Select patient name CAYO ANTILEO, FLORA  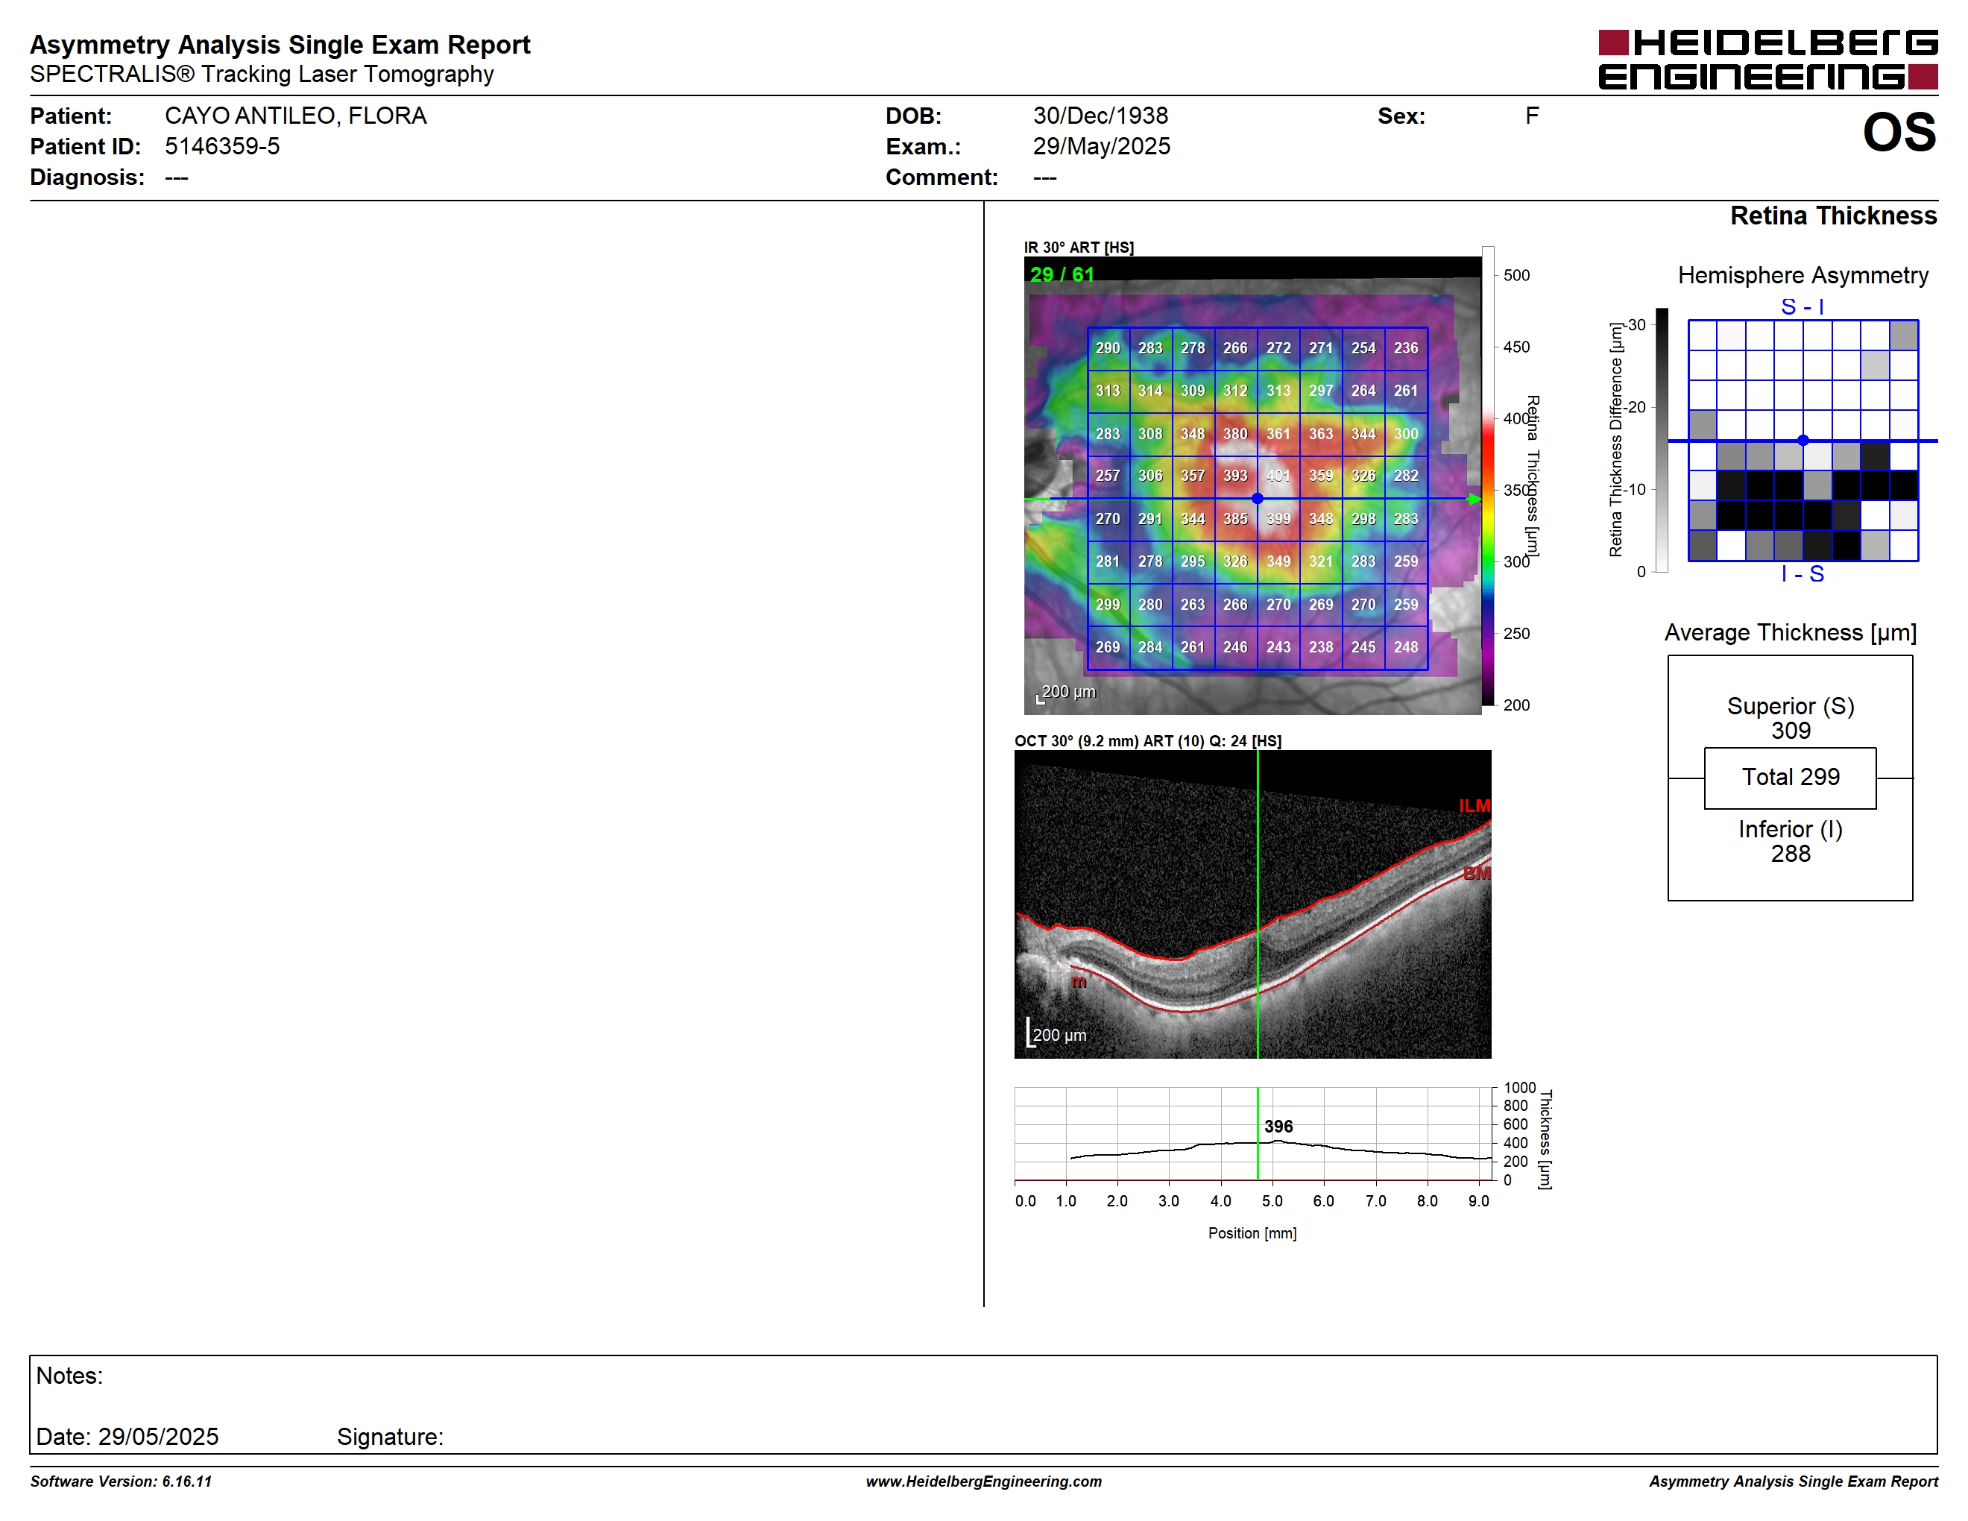[295, 116]
